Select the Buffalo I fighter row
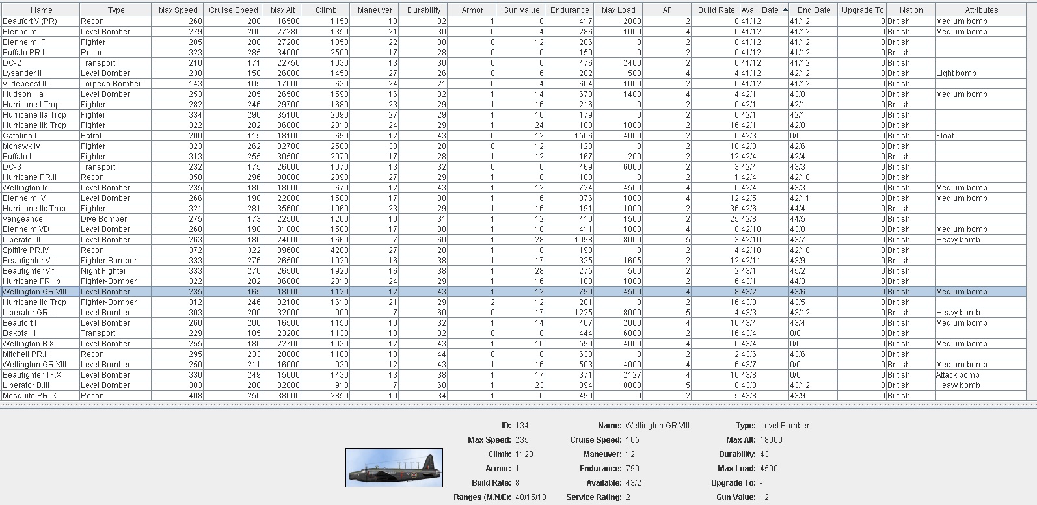 click(x=514, y=157)
